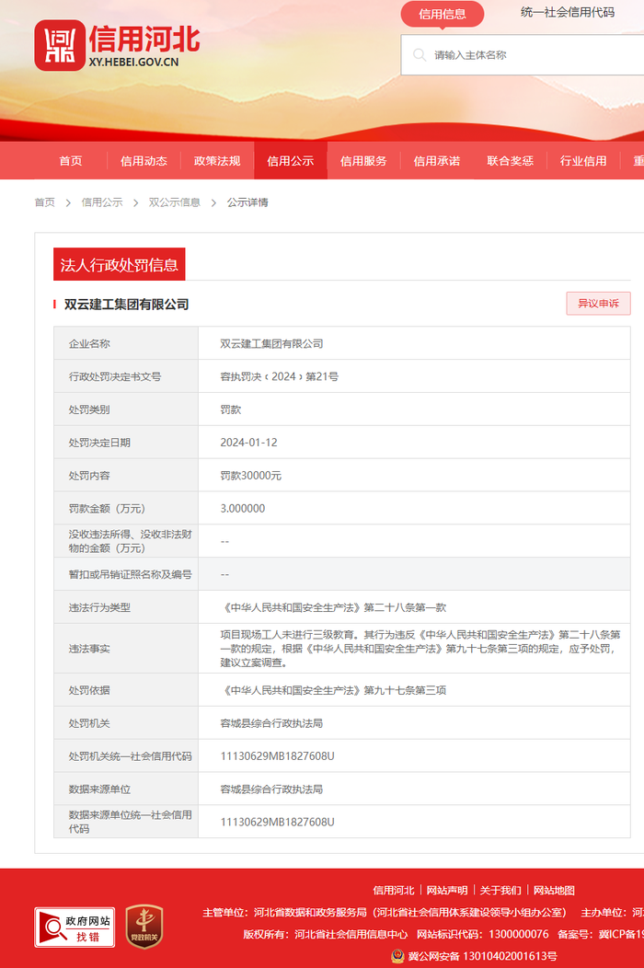Open the 行业信用 navigation item
This screenshot has height=968, width=644.
point(583,161)
